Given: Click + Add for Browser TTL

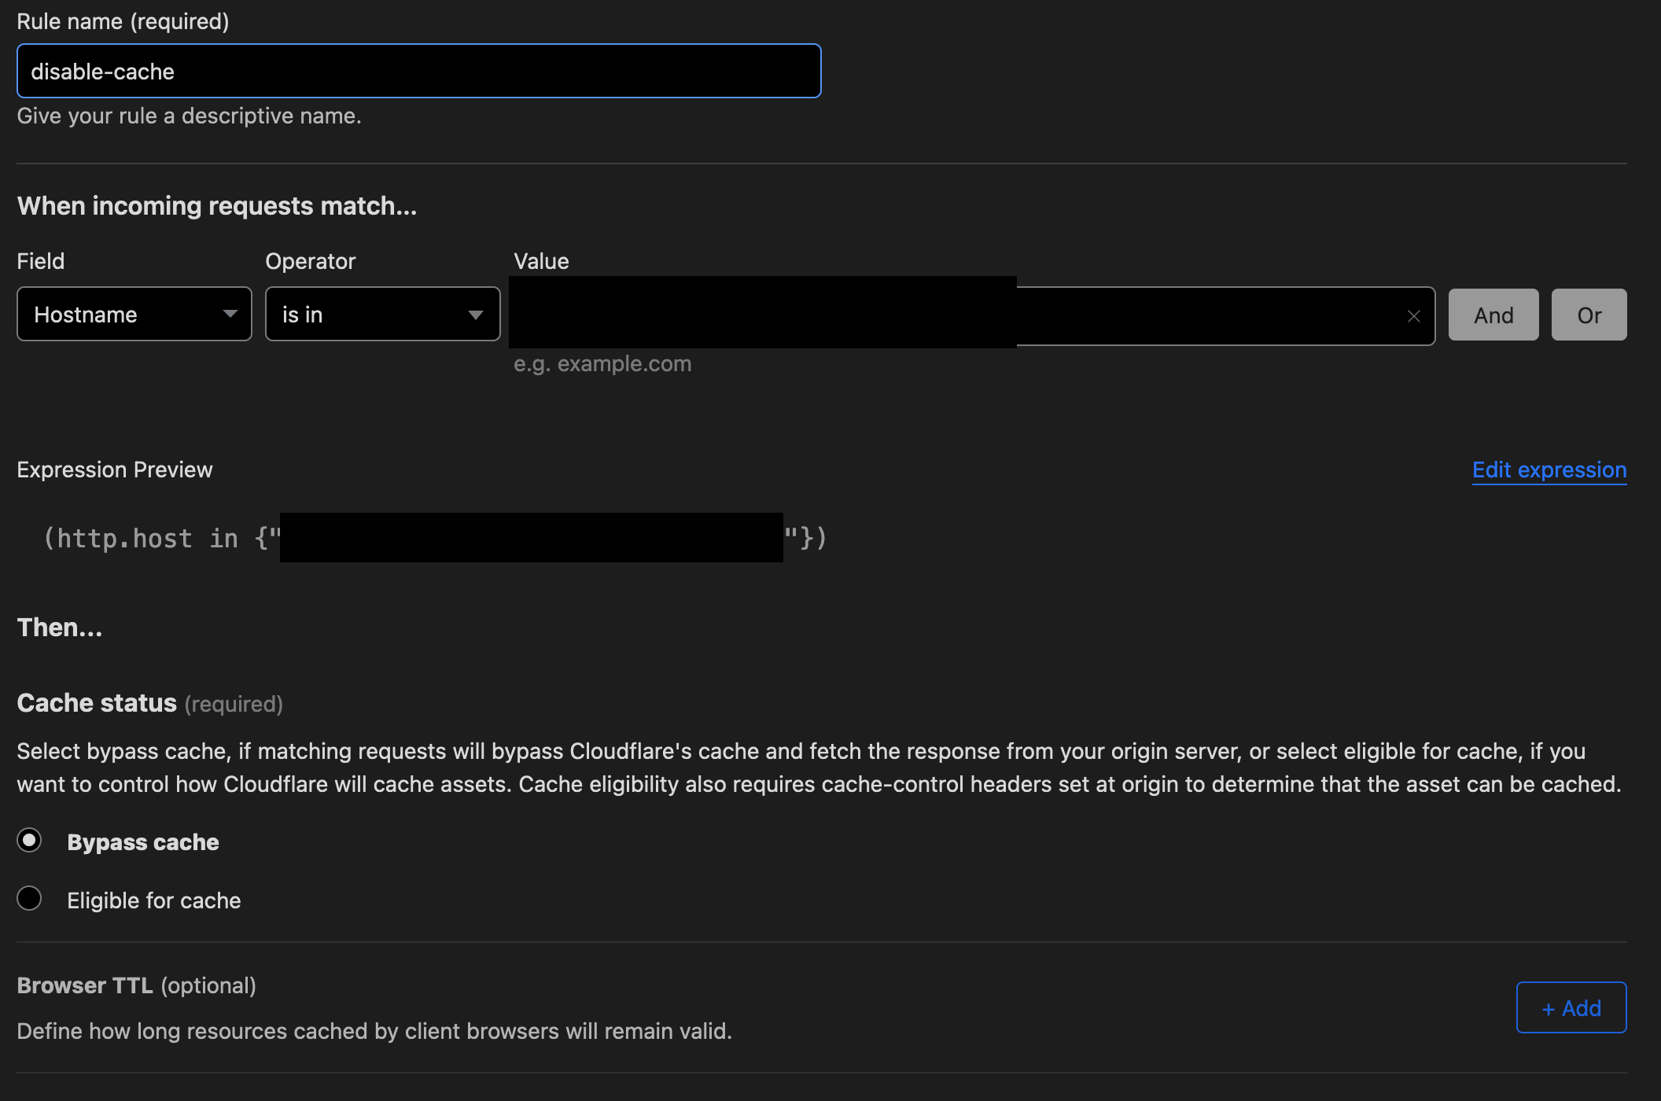Looking at the screenshot, I should point(1571,1007).
